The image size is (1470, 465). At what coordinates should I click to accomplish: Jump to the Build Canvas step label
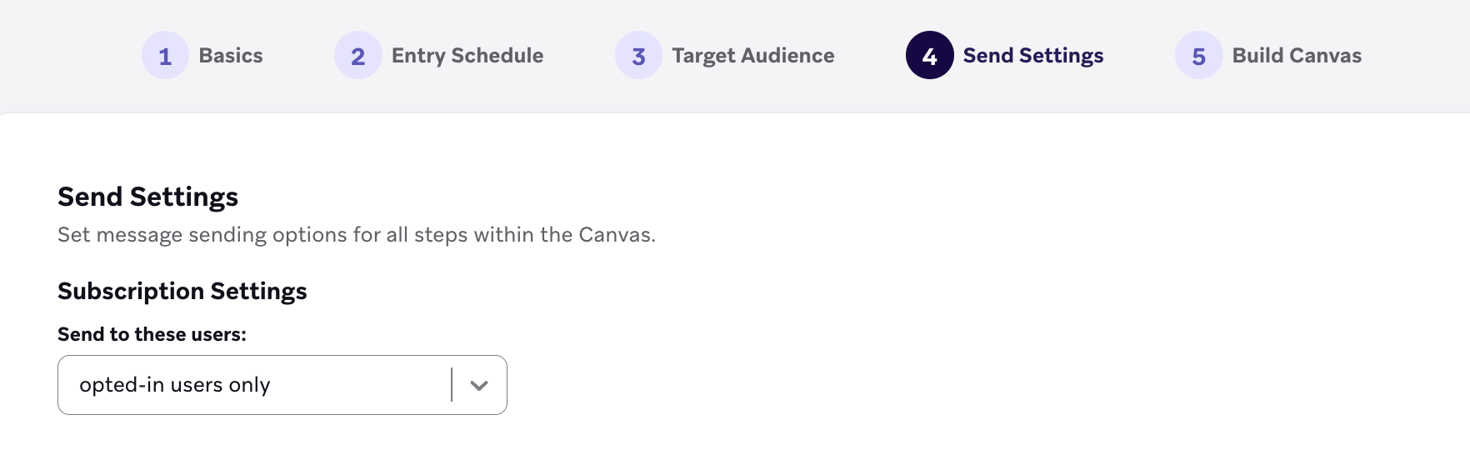(1297, 55)
